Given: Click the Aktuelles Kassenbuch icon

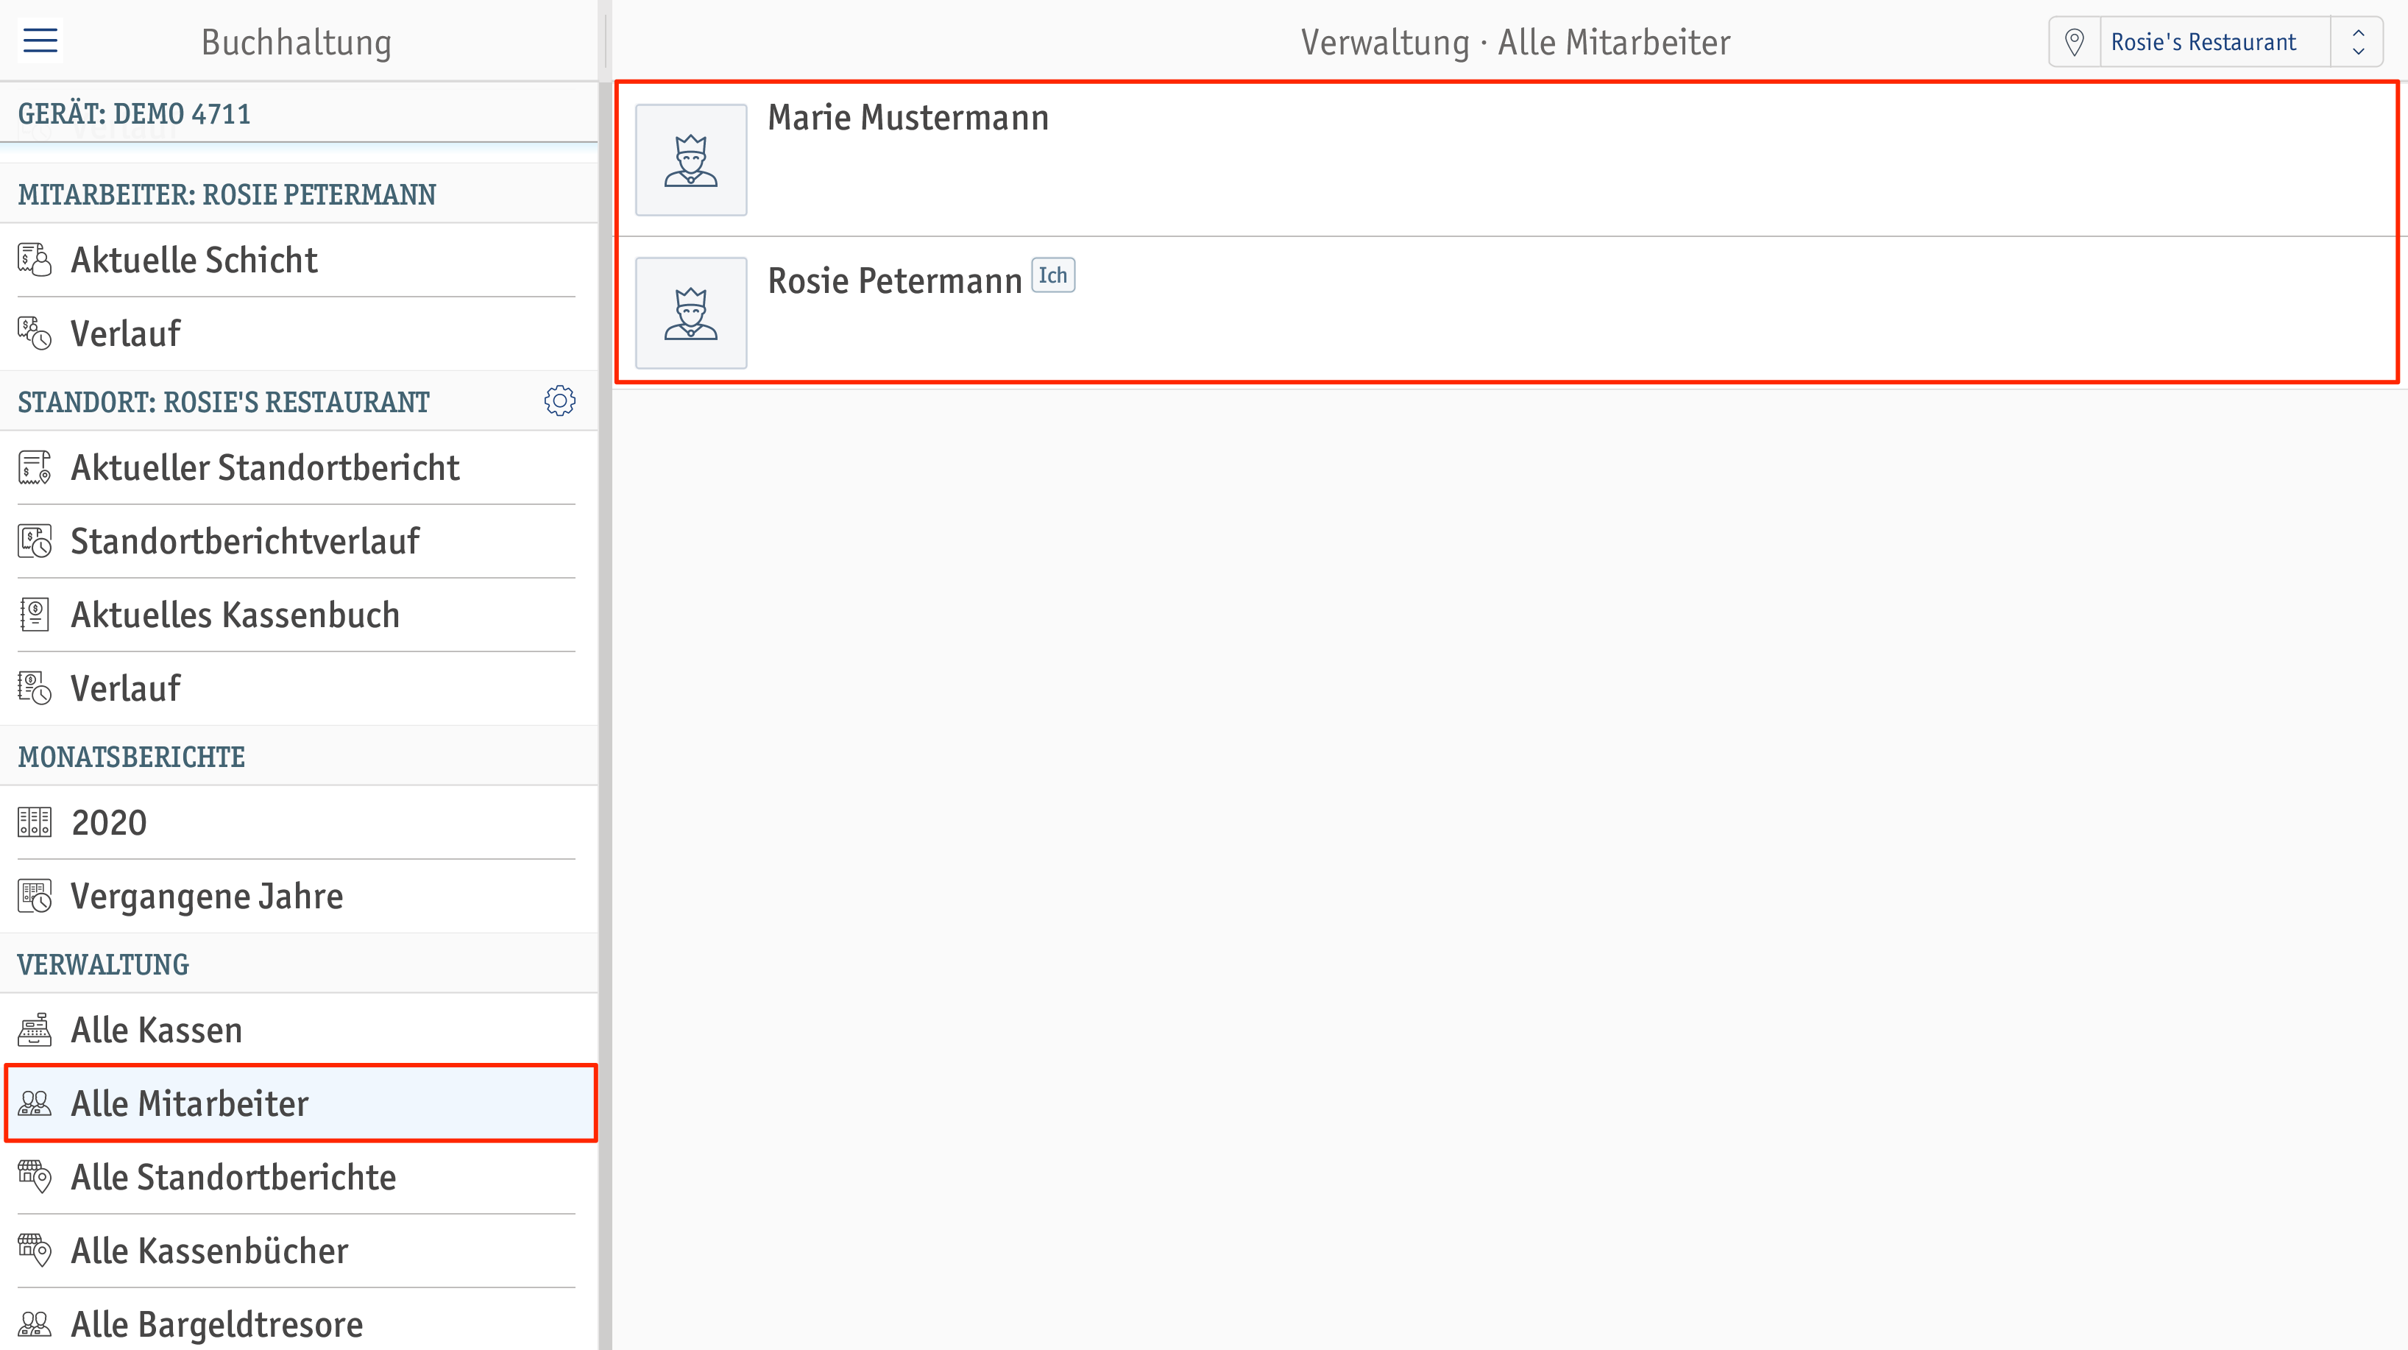Looking at the screenshot, I should click(x=35, y=615).
